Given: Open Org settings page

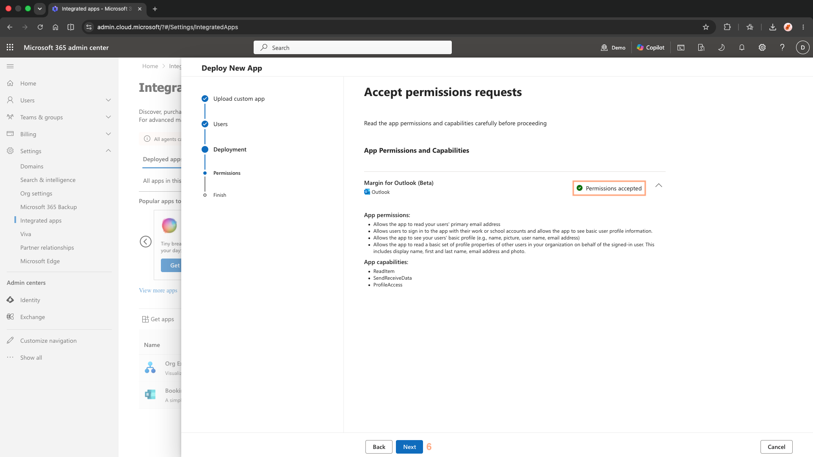Looking at the screenshot, I should (36, 193).
